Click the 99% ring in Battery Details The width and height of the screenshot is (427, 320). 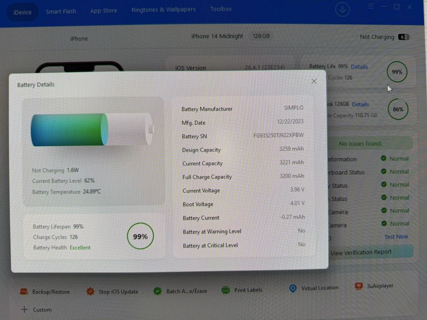[140, 236]
